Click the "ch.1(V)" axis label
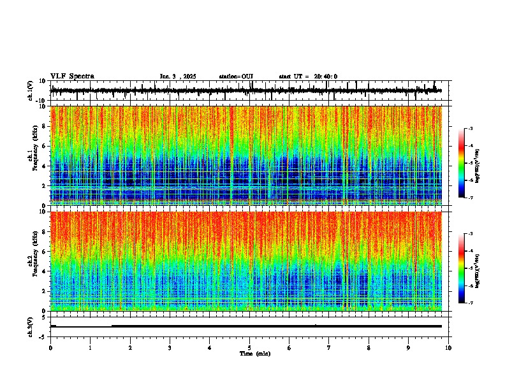This screenshot has height=390, width=505. point(31,90)
